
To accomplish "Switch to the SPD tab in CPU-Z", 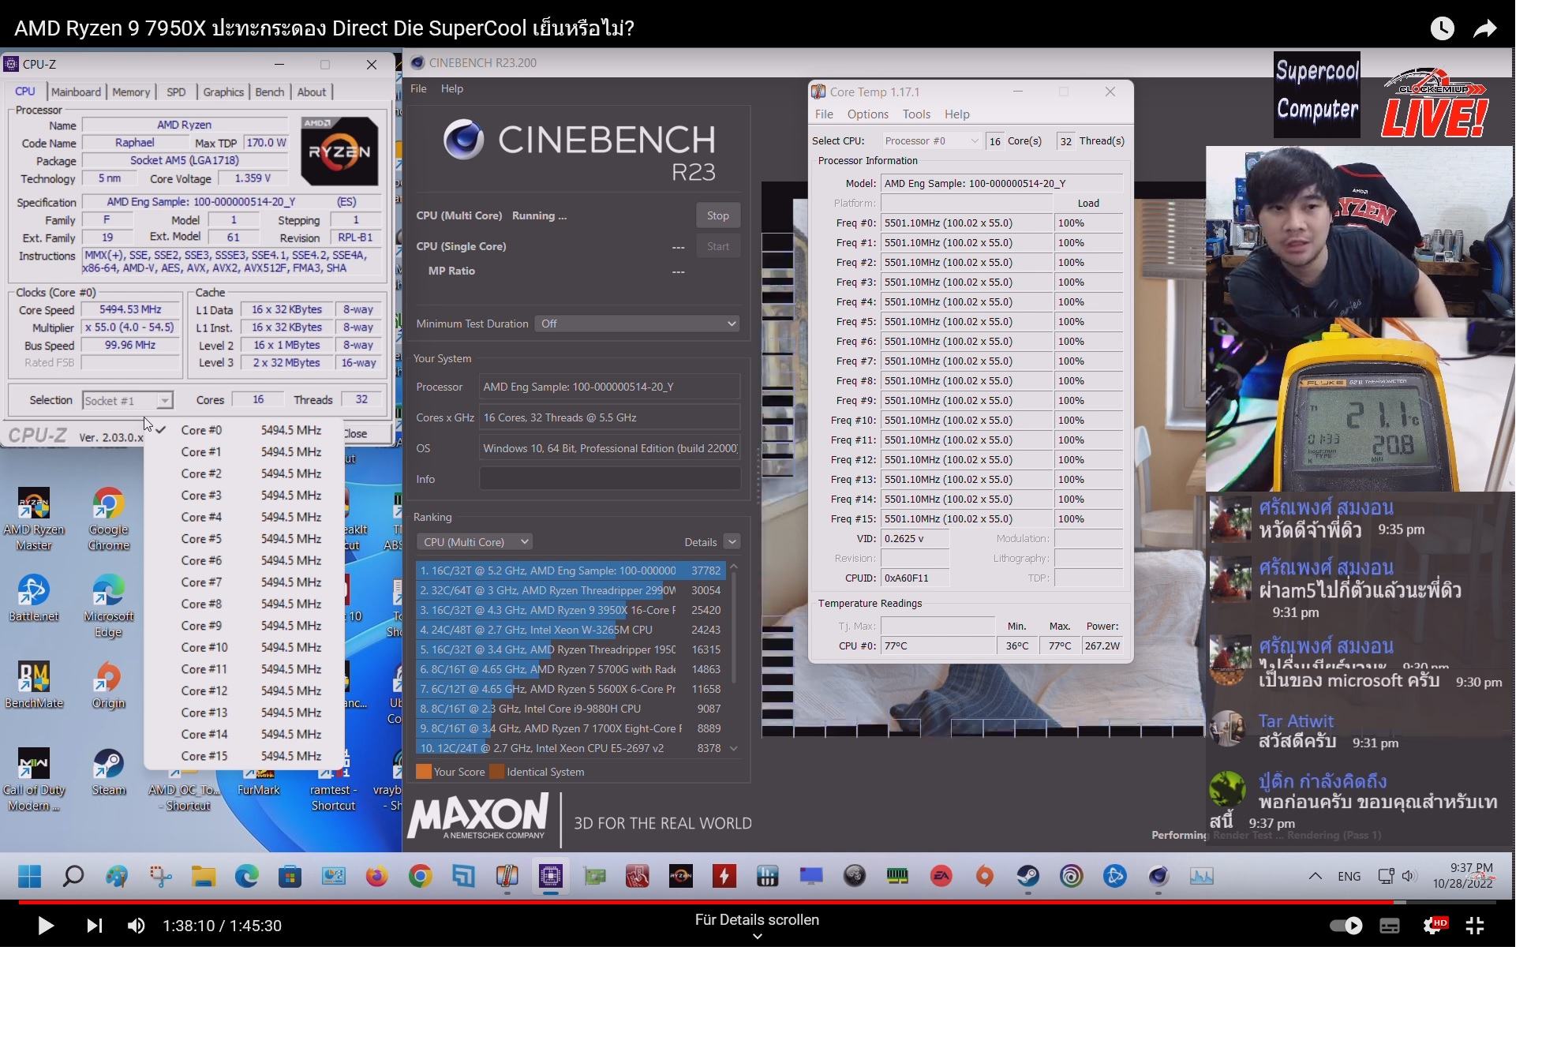I will click(x=176, y=92).
